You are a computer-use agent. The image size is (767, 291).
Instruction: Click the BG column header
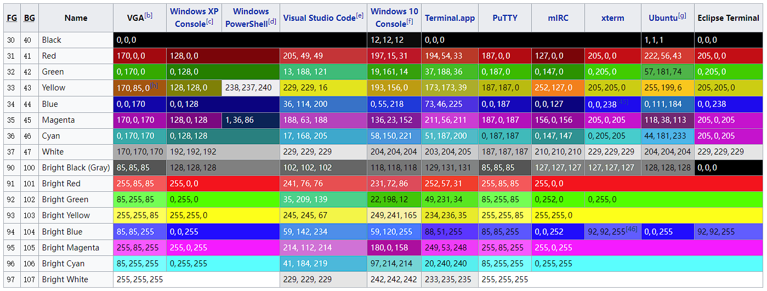point(30,18)
